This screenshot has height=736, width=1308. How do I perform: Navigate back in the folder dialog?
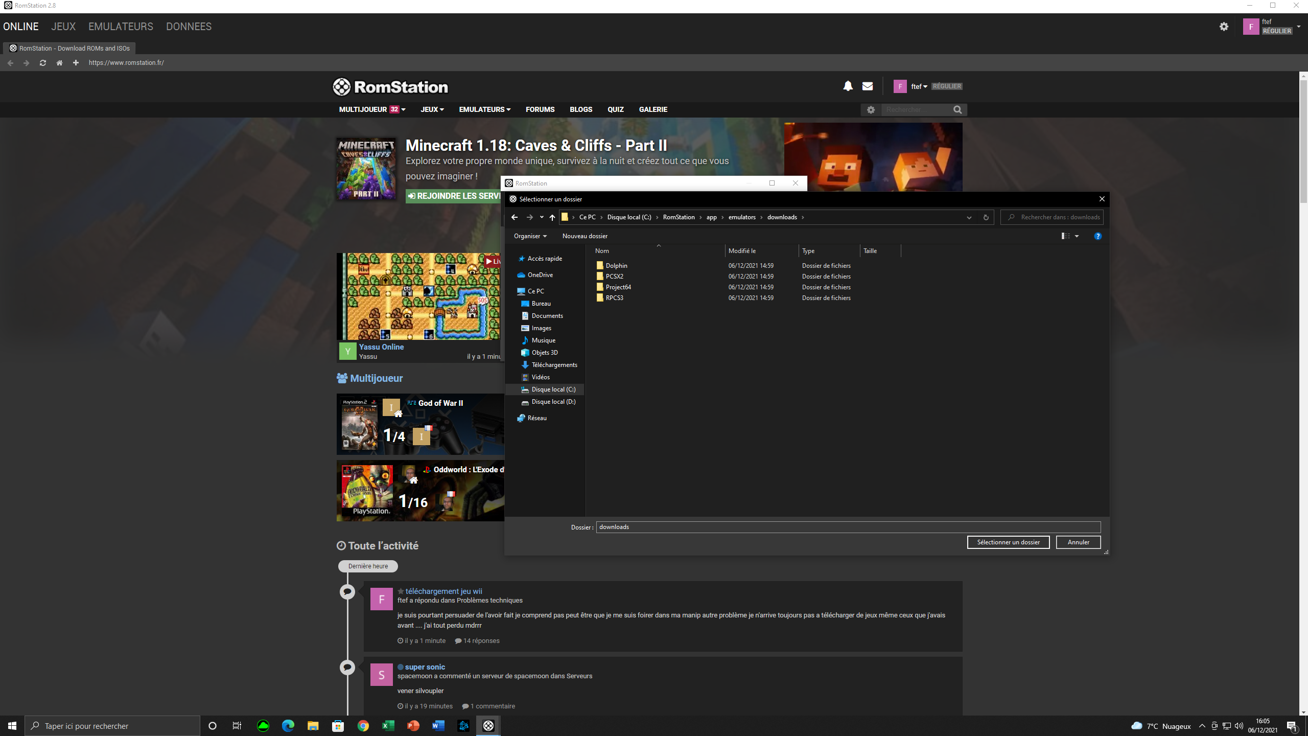click(515, 217)
